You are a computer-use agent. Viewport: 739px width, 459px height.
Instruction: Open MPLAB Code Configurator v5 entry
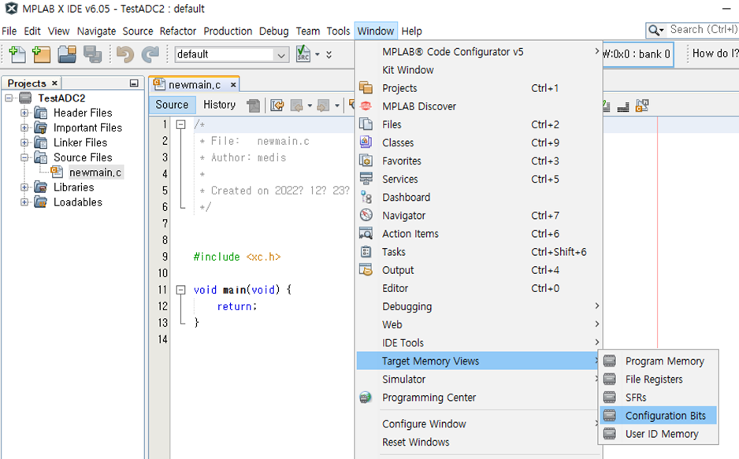tap(478, 52)
